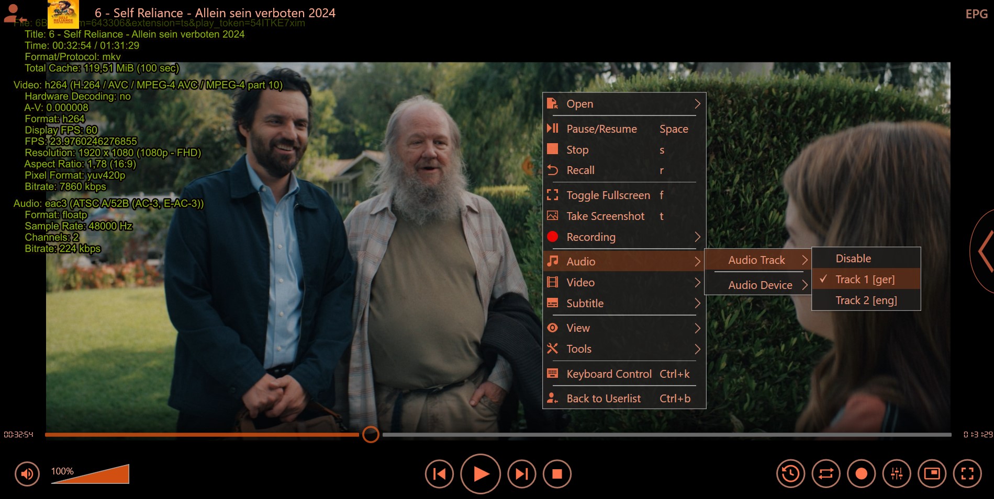Start recording with the round record button

click(x=862, y=474)
